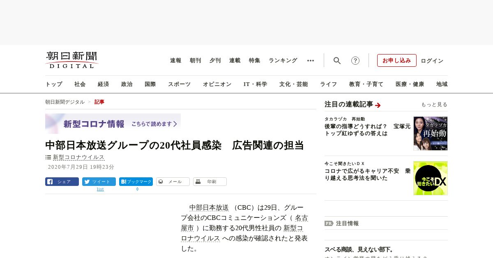Open the タカラヅカ 再始動 thumbnail
The image size is (493, 258).
pos(431,134)
